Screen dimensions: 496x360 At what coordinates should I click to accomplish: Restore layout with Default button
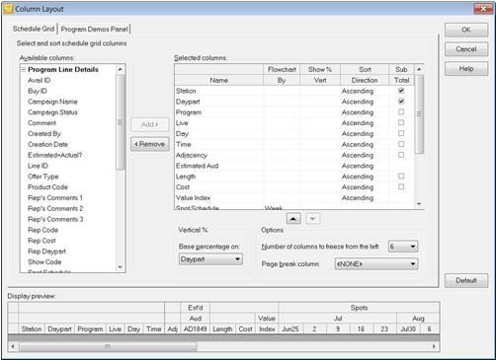(466, 280)
